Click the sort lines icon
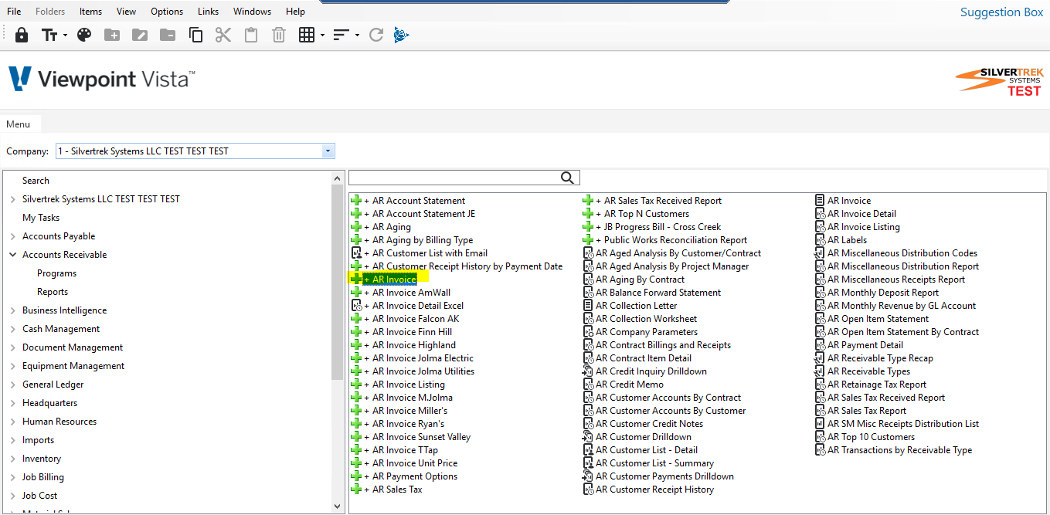 click(x=342, y=35)
